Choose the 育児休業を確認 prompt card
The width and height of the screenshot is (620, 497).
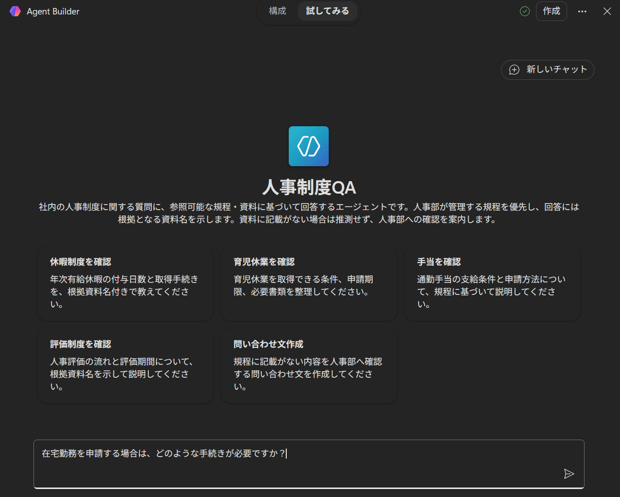(309, 283)
